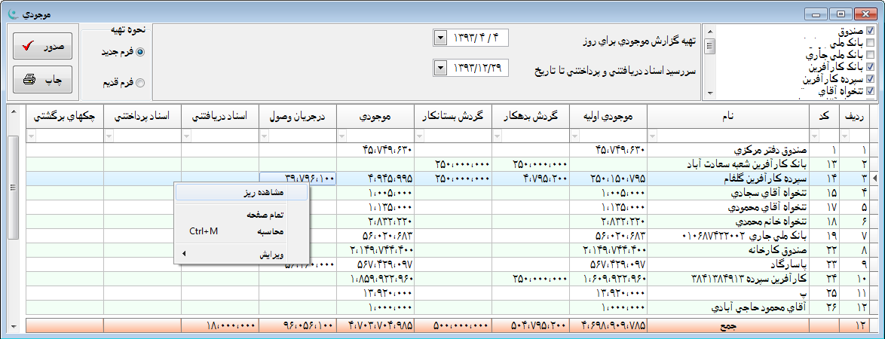
Task: Click the نام column header
Action: pyautogui.click(x=727, y=117)
